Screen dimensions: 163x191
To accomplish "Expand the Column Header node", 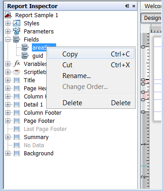I will [x=8, y=97].
